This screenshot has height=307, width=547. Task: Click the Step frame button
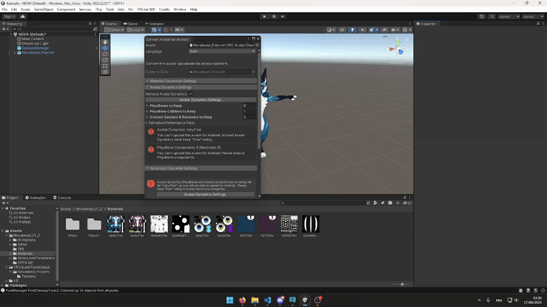(x=284, y=16)
